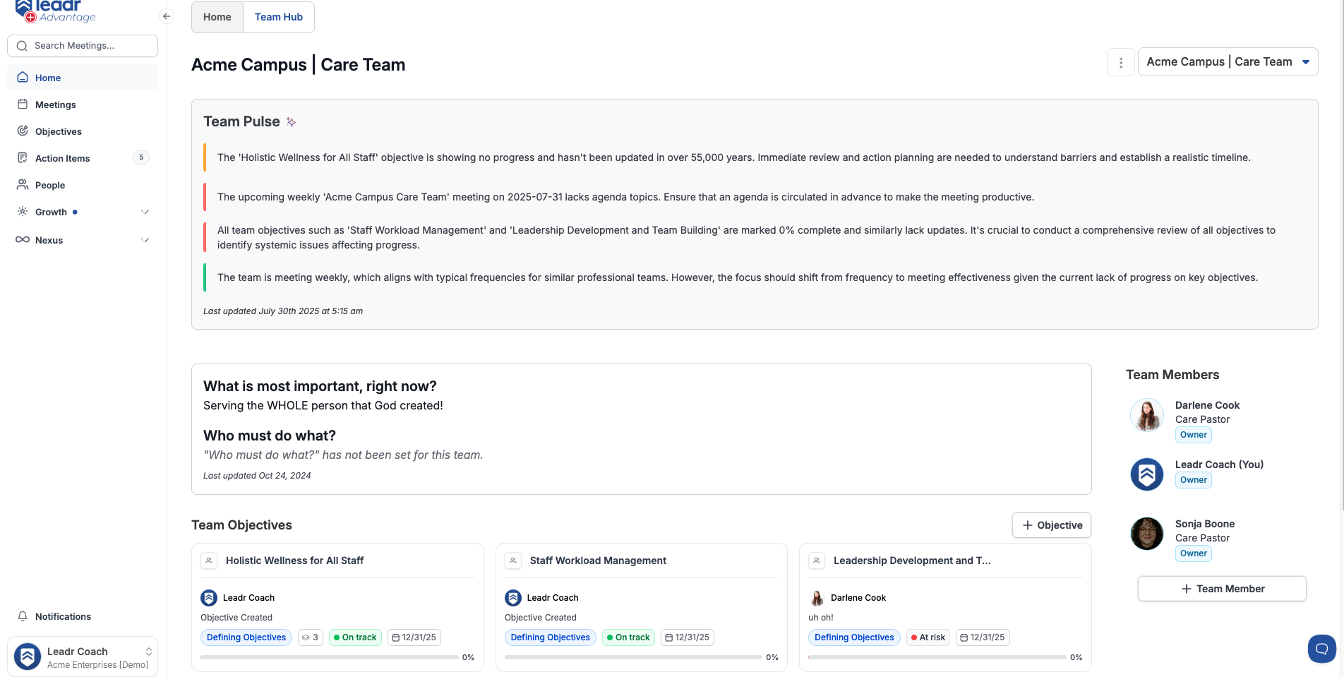Click the Search Meetings input field
The image size is (1344, 677).
coord(83,46)
